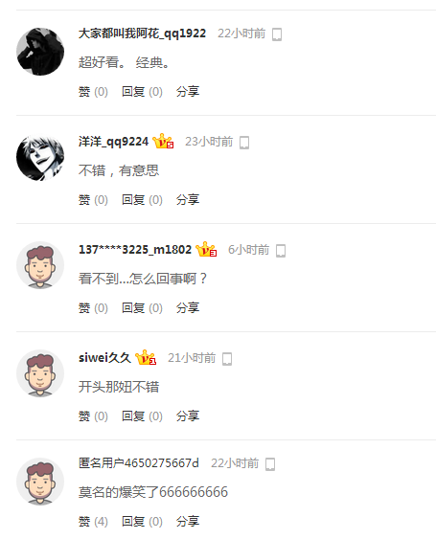The image size is (436, 539).
Task: Click the VIP crown badge next to siwei久久
Action: point(146,357)
